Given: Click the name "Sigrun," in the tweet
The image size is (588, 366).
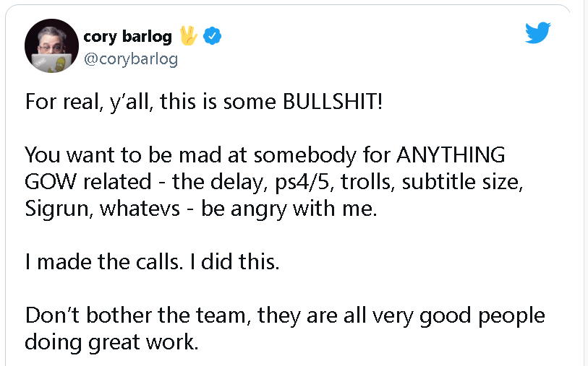Looking at the screenshot, I should (59, 209).
